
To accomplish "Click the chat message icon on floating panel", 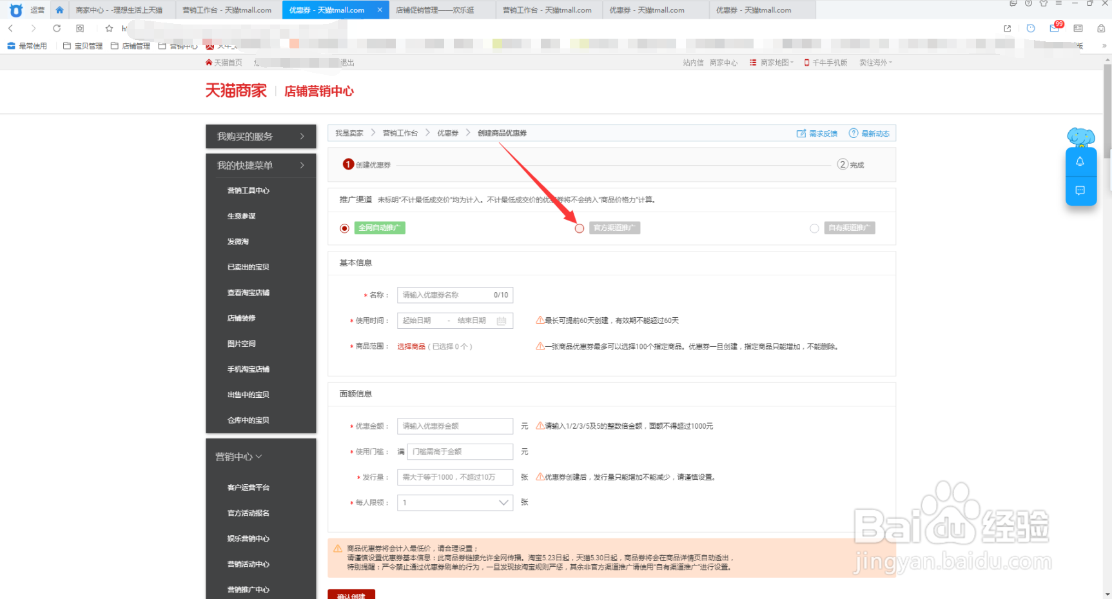I will 1080,190.
